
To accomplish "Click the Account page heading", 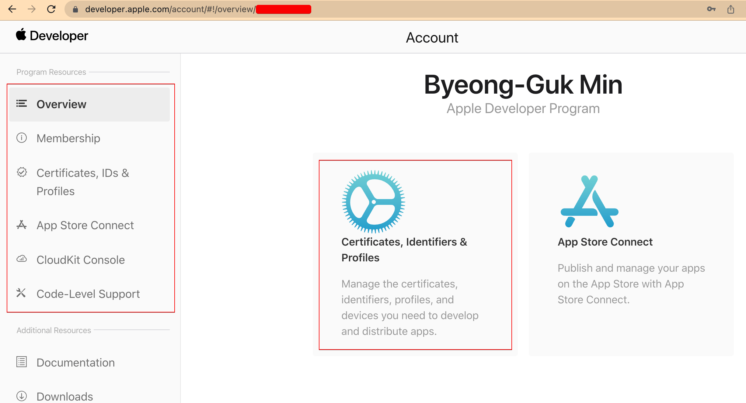I will 432,38.
